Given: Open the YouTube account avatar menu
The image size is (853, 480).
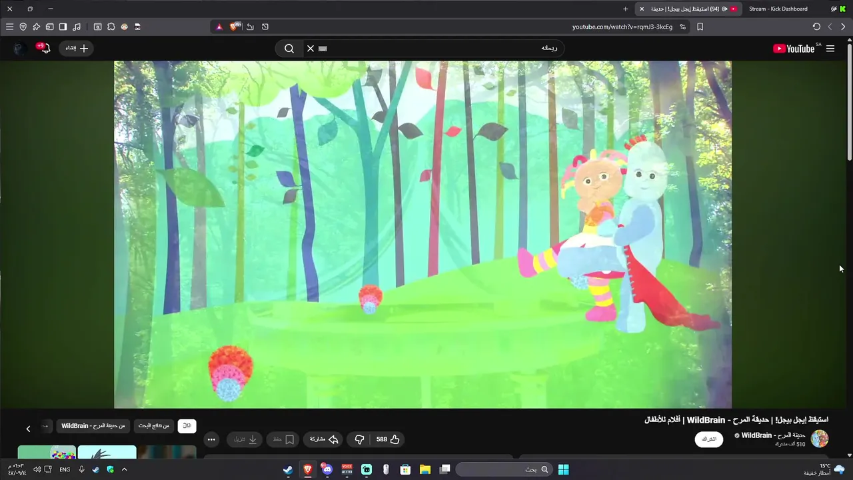Looking at the screenshot, I should coord(21,48).
